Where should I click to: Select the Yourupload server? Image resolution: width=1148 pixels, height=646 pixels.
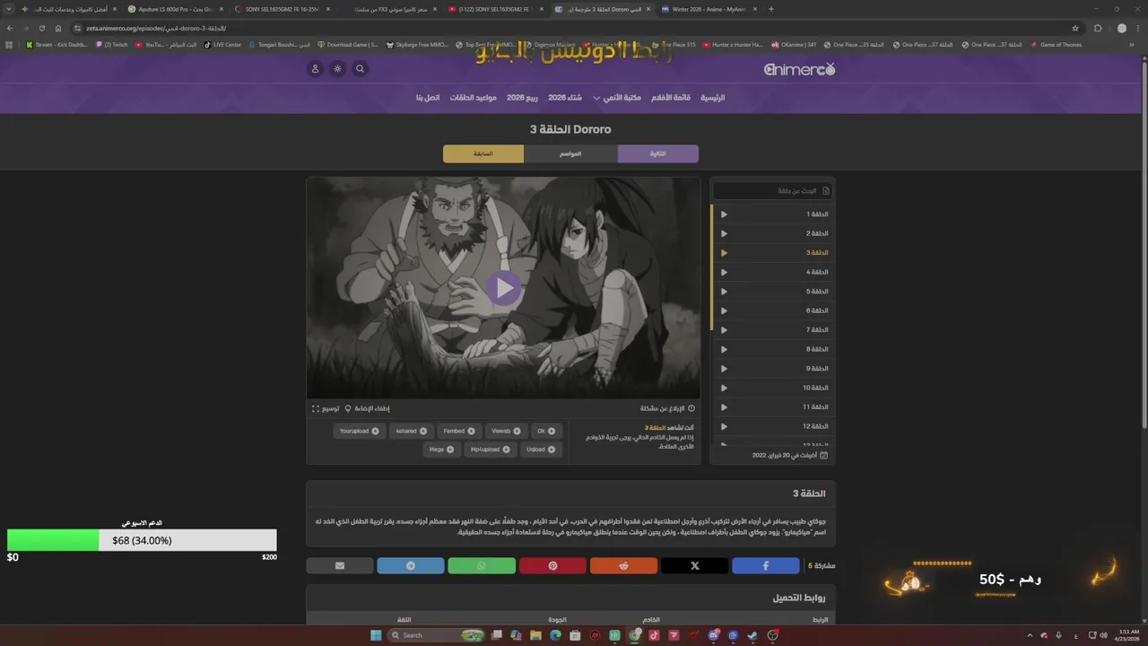[359, 431]
